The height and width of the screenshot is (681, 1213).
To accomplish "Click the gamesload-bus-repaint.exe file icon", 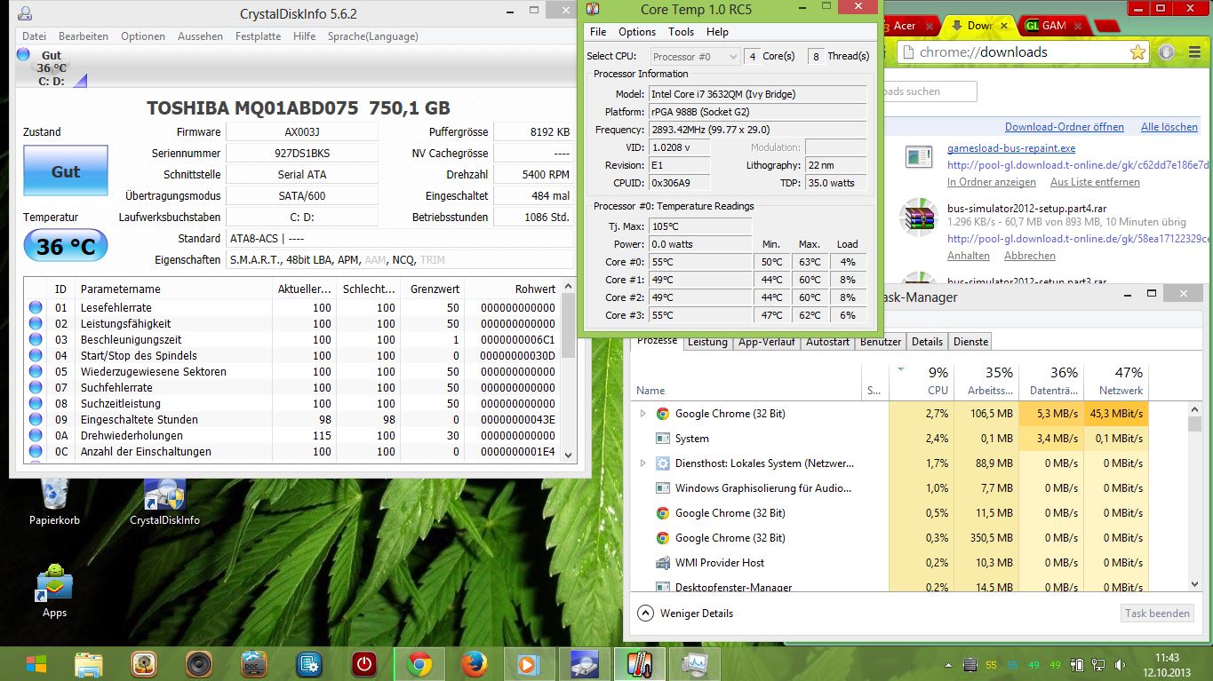I will click(918, 157).
